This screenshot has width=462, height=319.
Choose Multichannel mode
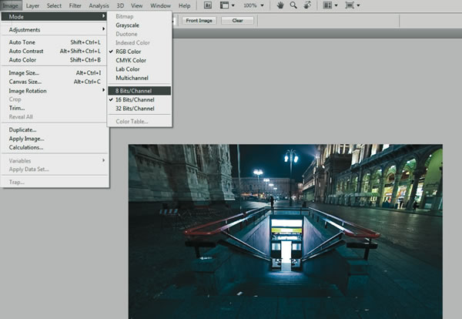139,78
